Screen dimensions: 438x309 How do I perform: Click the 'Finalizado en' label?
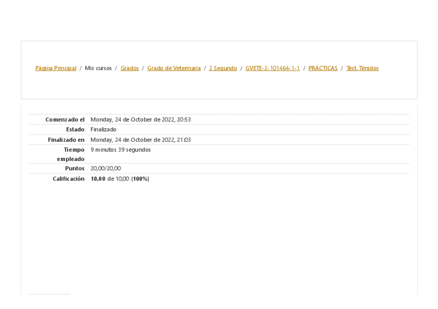66,140
